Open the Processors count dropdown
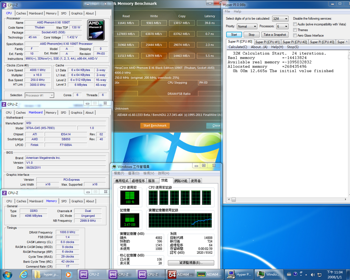This screenshot has width=350, height=280. pyautogui.click(x=282, y=26)
